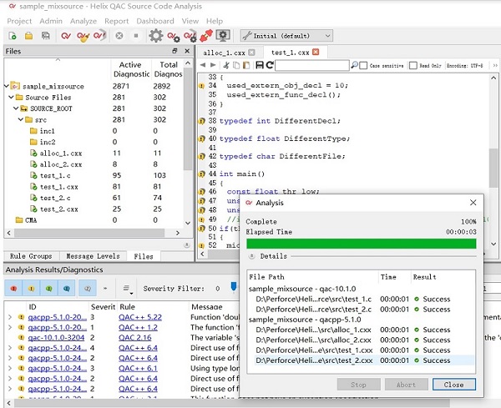Switch to the Rule Groups tab

[x=31, y=256]
